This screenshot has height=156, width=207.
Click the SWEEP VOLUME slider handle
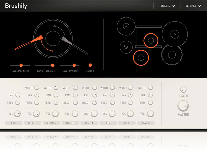[53, 65]
